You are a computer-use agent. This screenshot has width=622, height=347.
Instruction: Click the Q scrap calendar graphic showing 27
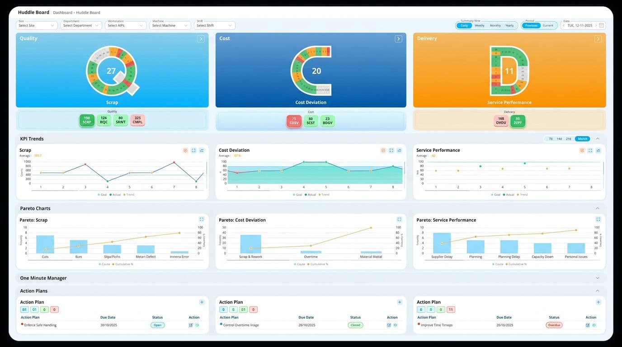[x=112, y=71]
